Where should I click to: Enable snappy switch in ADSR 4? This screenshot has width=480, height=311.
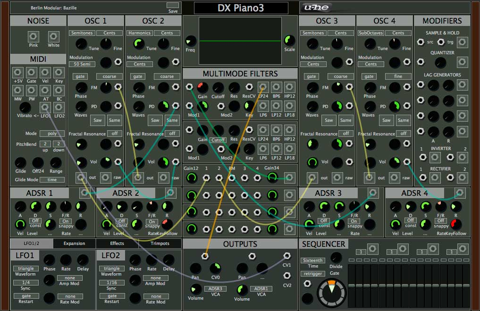point(440,221)
